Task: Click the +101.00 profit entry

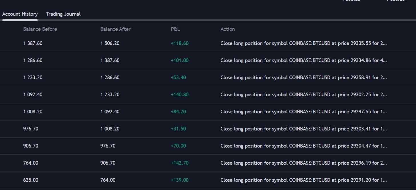Action: [x=180, y=60]
